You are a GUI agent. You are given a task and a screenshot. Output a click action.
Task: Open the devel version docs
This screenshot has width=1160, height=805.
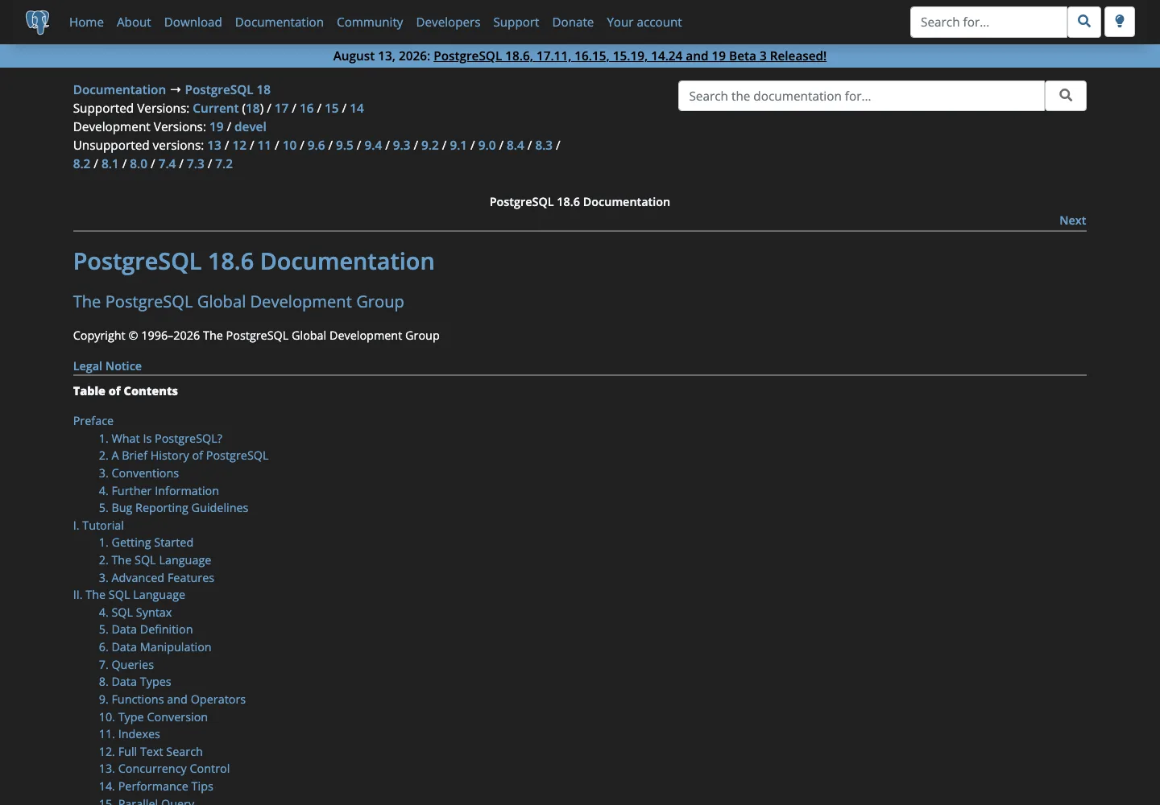[x=251, y=126]
